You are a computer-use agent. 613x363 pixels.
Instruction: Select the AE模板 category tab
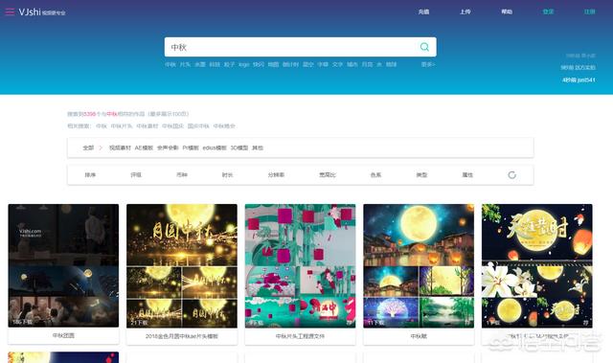tap(144, 147)
